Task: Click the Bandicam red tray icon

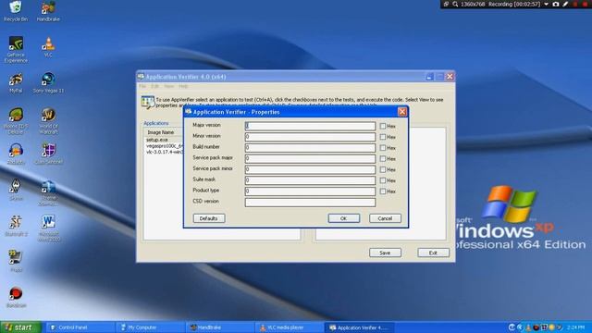Action: click(x=536, y=327)
